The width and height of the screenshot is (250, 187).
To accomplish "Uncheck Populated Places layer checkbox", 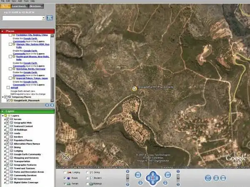I will [x=7, y=140].
